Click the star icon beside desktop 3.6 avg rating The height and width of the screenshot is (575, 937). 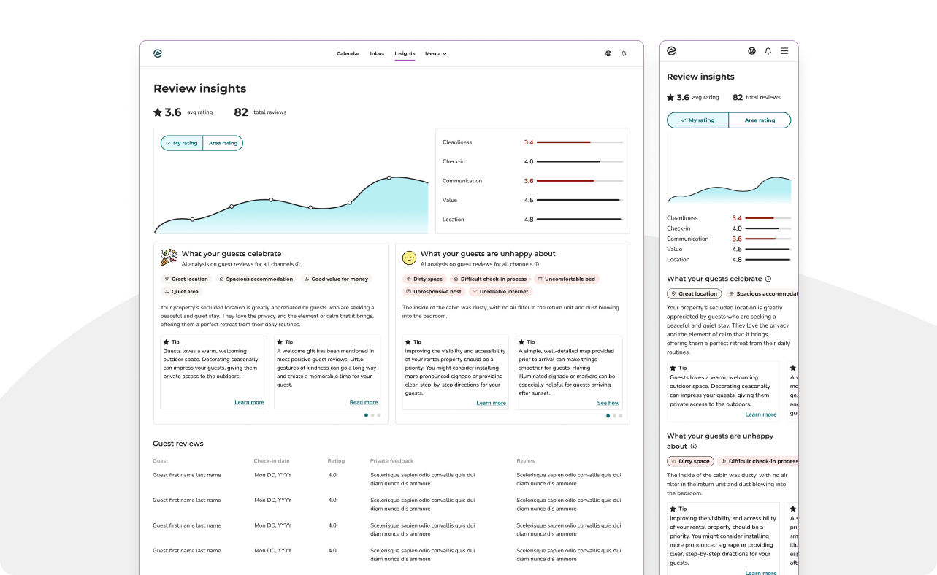[158, 112]
